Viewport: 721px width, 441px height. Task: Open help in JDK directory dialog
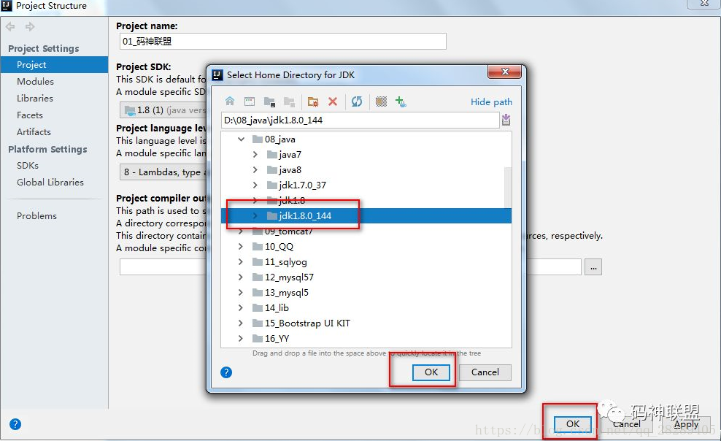226,372
